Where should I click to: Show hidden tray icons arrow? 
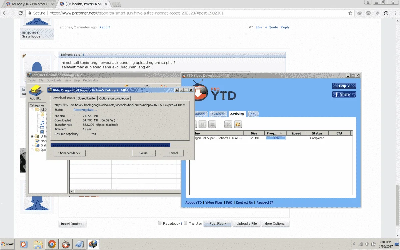click(x=354, y=244)
